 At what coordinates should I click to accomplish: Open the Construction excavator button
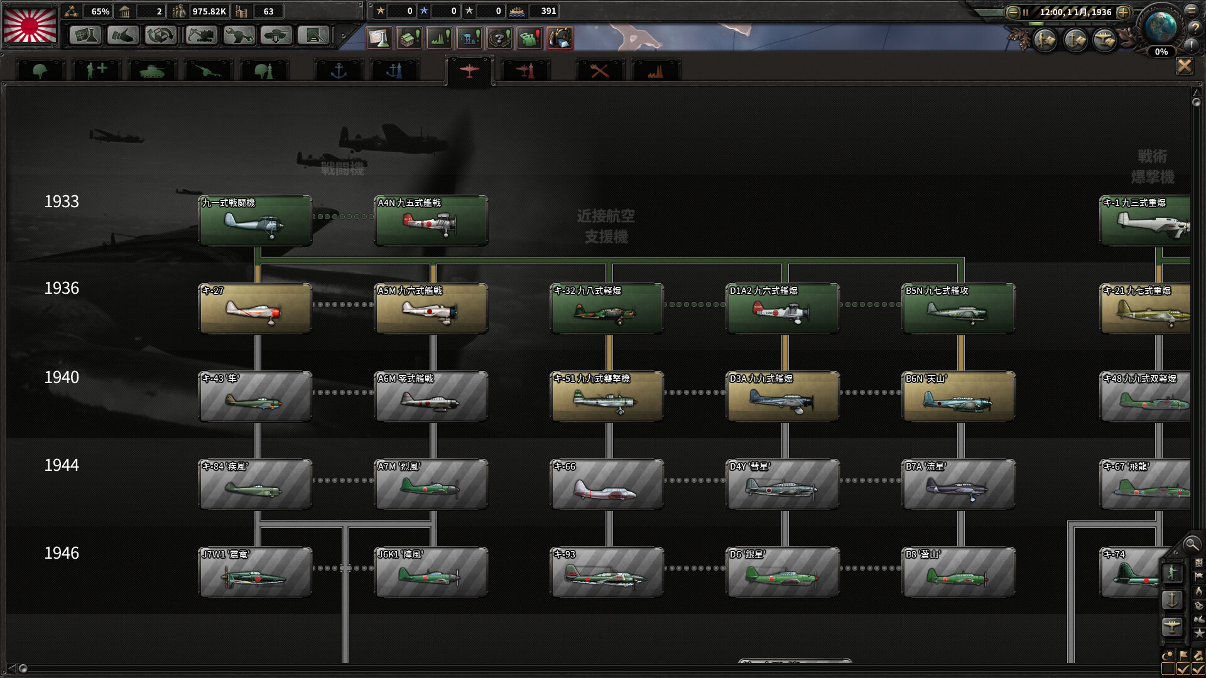coord(201,36)
